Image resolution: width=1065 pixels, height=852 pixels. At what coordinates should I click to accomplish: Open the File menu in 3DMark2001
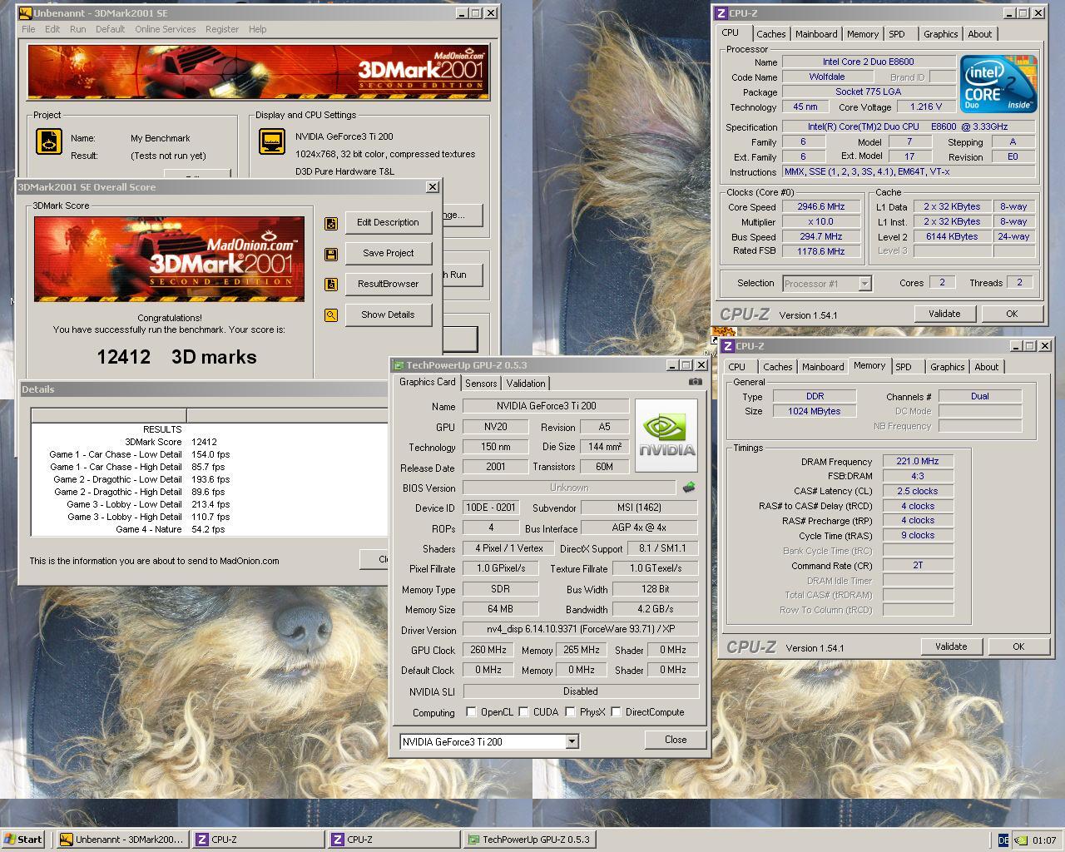(28, 29)
